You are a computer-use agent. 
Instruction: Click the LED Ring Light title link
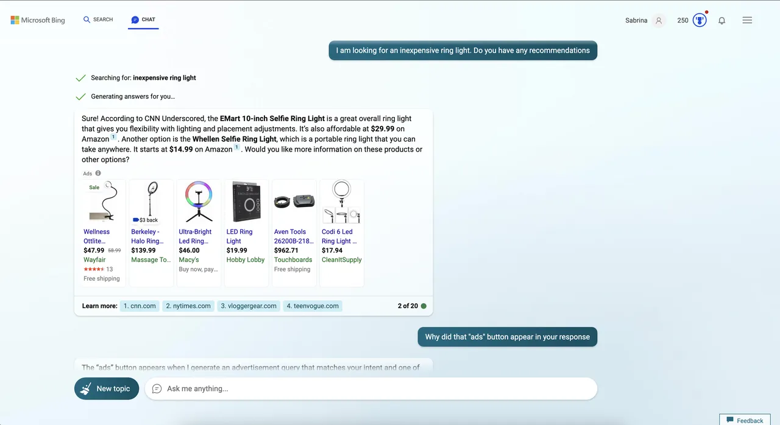pos(239,236)
